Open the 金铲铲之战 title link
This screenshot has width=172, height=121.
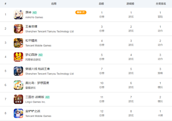(x=33, y=111)
